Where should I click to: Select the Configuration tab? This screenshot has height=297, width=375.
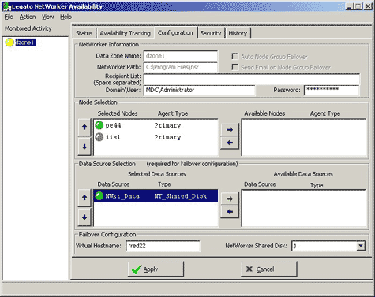click(x=175, y=32)
